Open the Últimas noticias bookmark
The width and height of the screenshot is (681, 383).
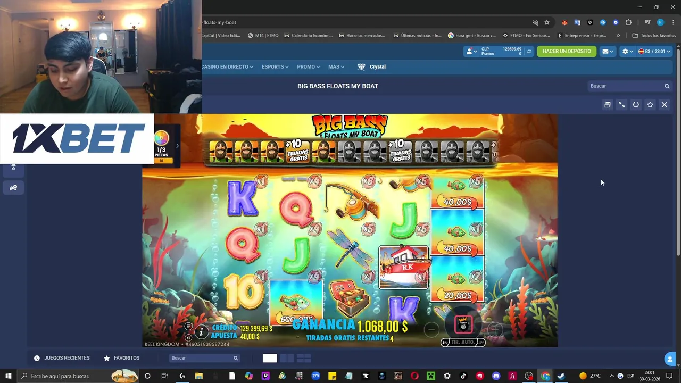pyautogui.click(x=418, y=36)
